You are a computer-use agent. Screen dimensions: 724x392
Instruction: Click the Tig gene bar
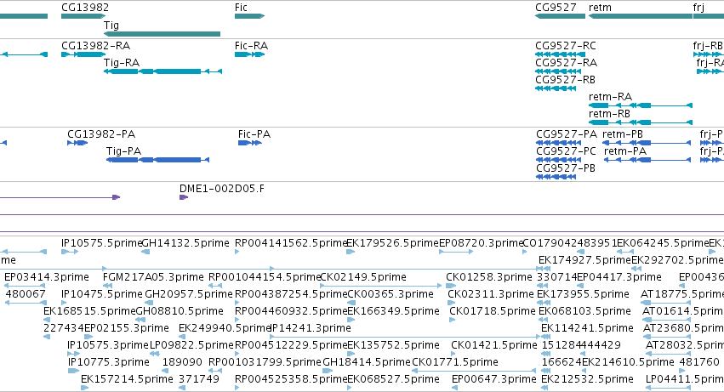[162, 34]
